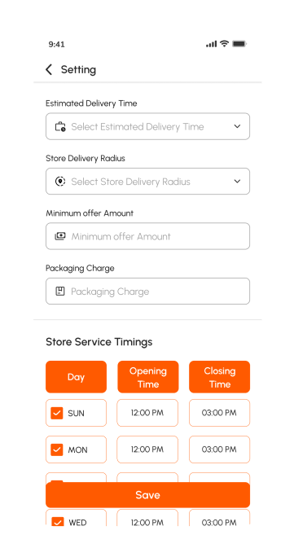Click the WED day label

tap(77, 522)
